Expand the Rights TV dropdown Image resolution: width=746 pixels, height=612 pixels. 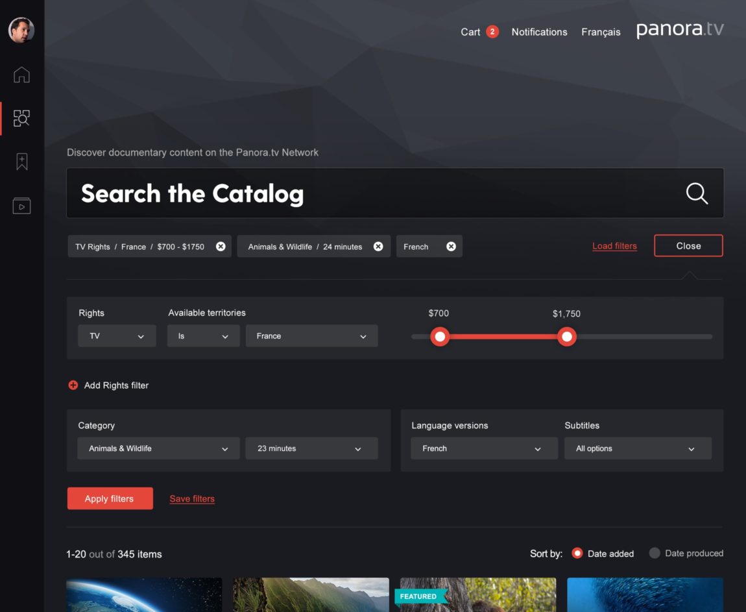point(117,336)
